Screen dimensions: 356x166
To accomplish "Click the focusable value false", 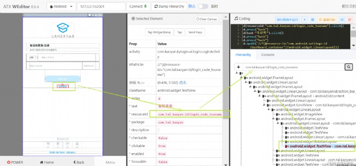I will [x=163, y=162].
